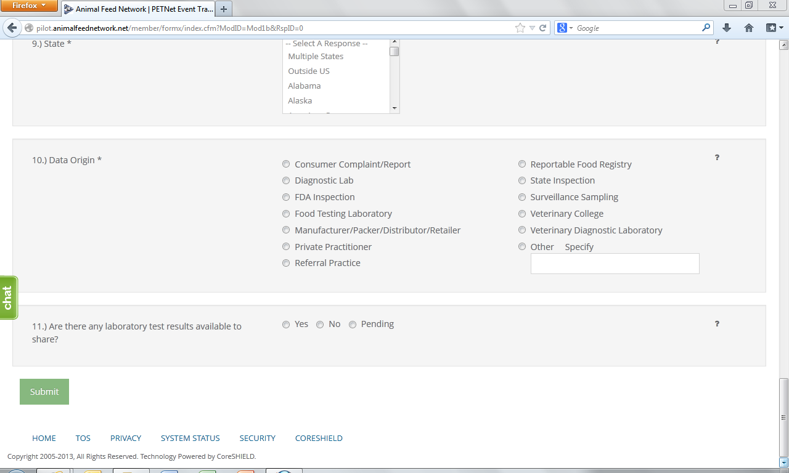Click State list scroll up arrow
Viewport: 789px width, 473px height.
click(x=394, y=42)
